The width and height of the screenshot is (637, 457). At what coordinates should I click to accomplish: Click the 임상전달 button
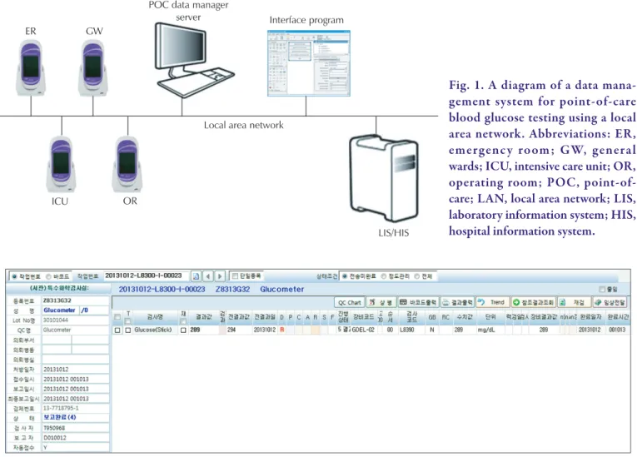point(610,302)
